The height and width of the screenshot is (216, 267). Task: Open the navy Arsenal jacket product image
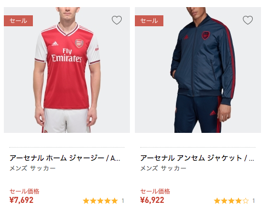click(198, 70)
